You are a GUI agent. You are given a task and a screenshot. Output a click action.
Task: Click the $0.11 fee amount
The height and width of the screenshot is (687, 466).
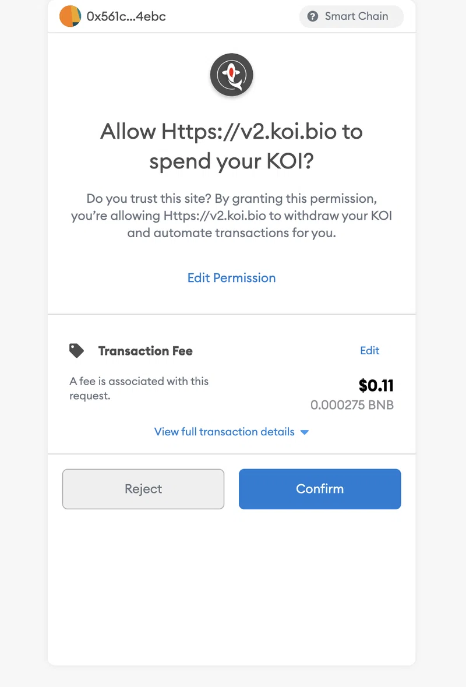coord(376,386)
